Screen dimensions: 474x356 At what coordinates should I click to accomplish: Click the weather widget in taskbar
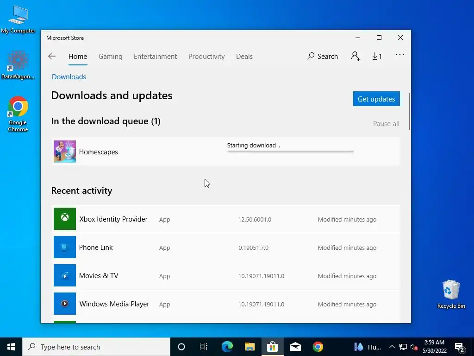[367, 347]
